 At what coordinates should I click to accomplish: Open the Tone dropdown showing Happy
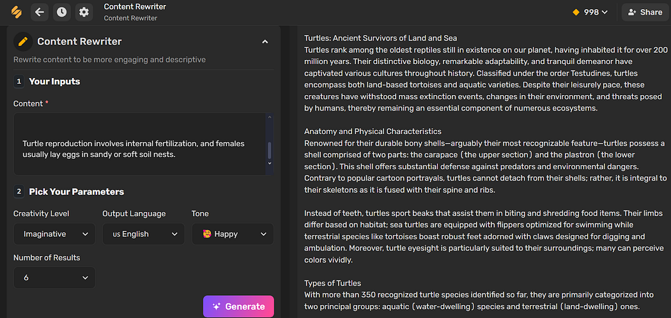pos(233,234)
